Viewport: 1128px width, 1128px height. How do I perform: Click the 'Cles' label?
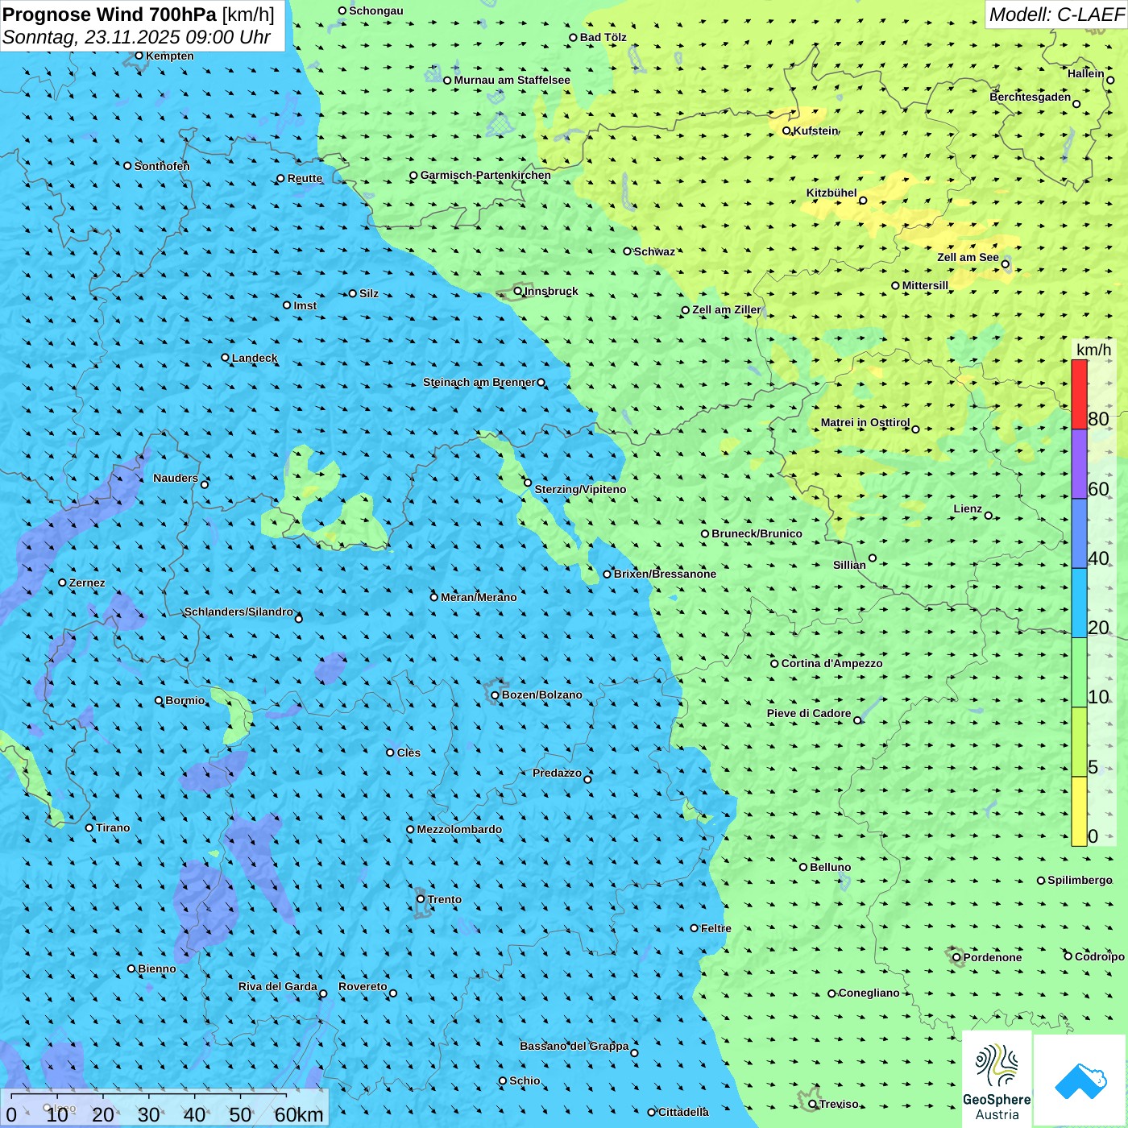point(408,753)
